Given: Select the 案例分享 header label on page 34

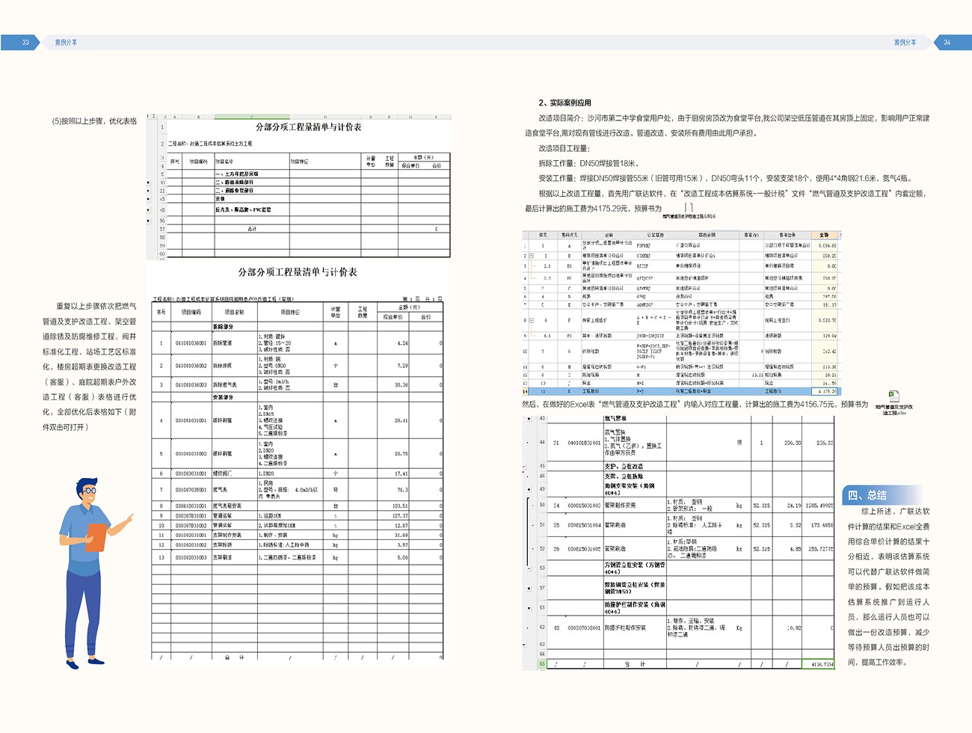Looking at the screenshot, I should click(905, 43).
